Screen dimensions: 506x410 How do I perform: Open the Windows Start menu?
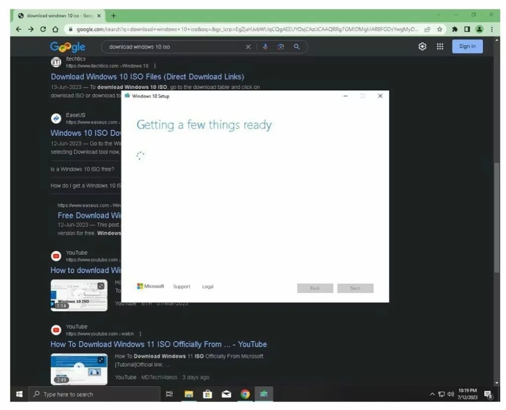19,394
